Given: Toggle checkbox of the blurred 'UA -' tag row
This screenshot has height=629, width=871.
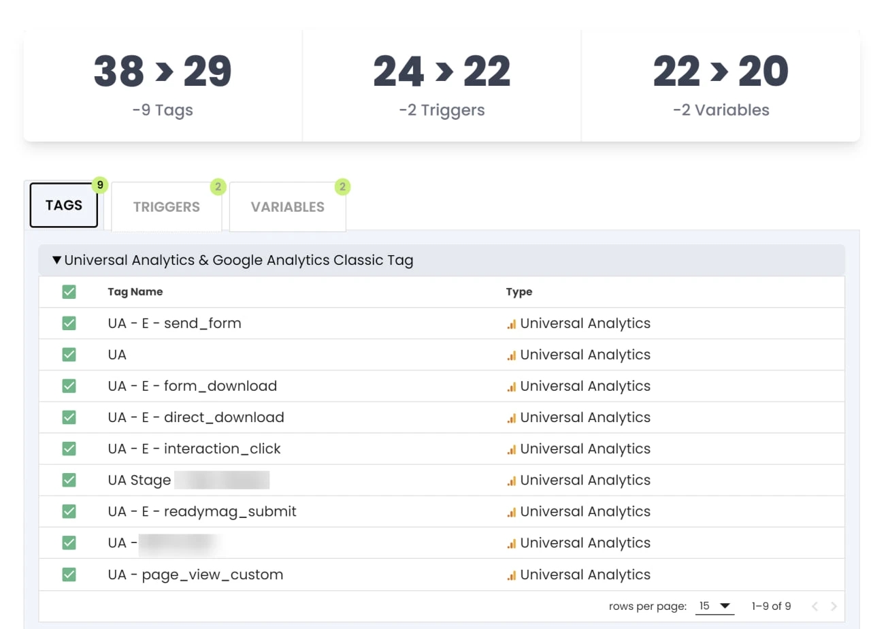Looking at the screenshot, I should [x=69, y=543].
